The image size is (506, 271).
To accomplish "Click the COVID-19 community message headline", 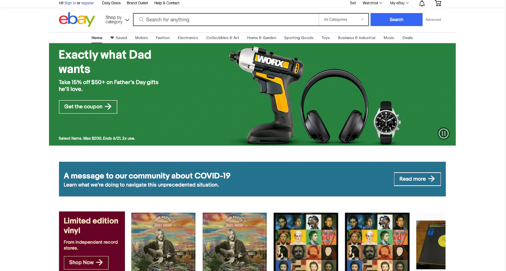I will [147, 176].
